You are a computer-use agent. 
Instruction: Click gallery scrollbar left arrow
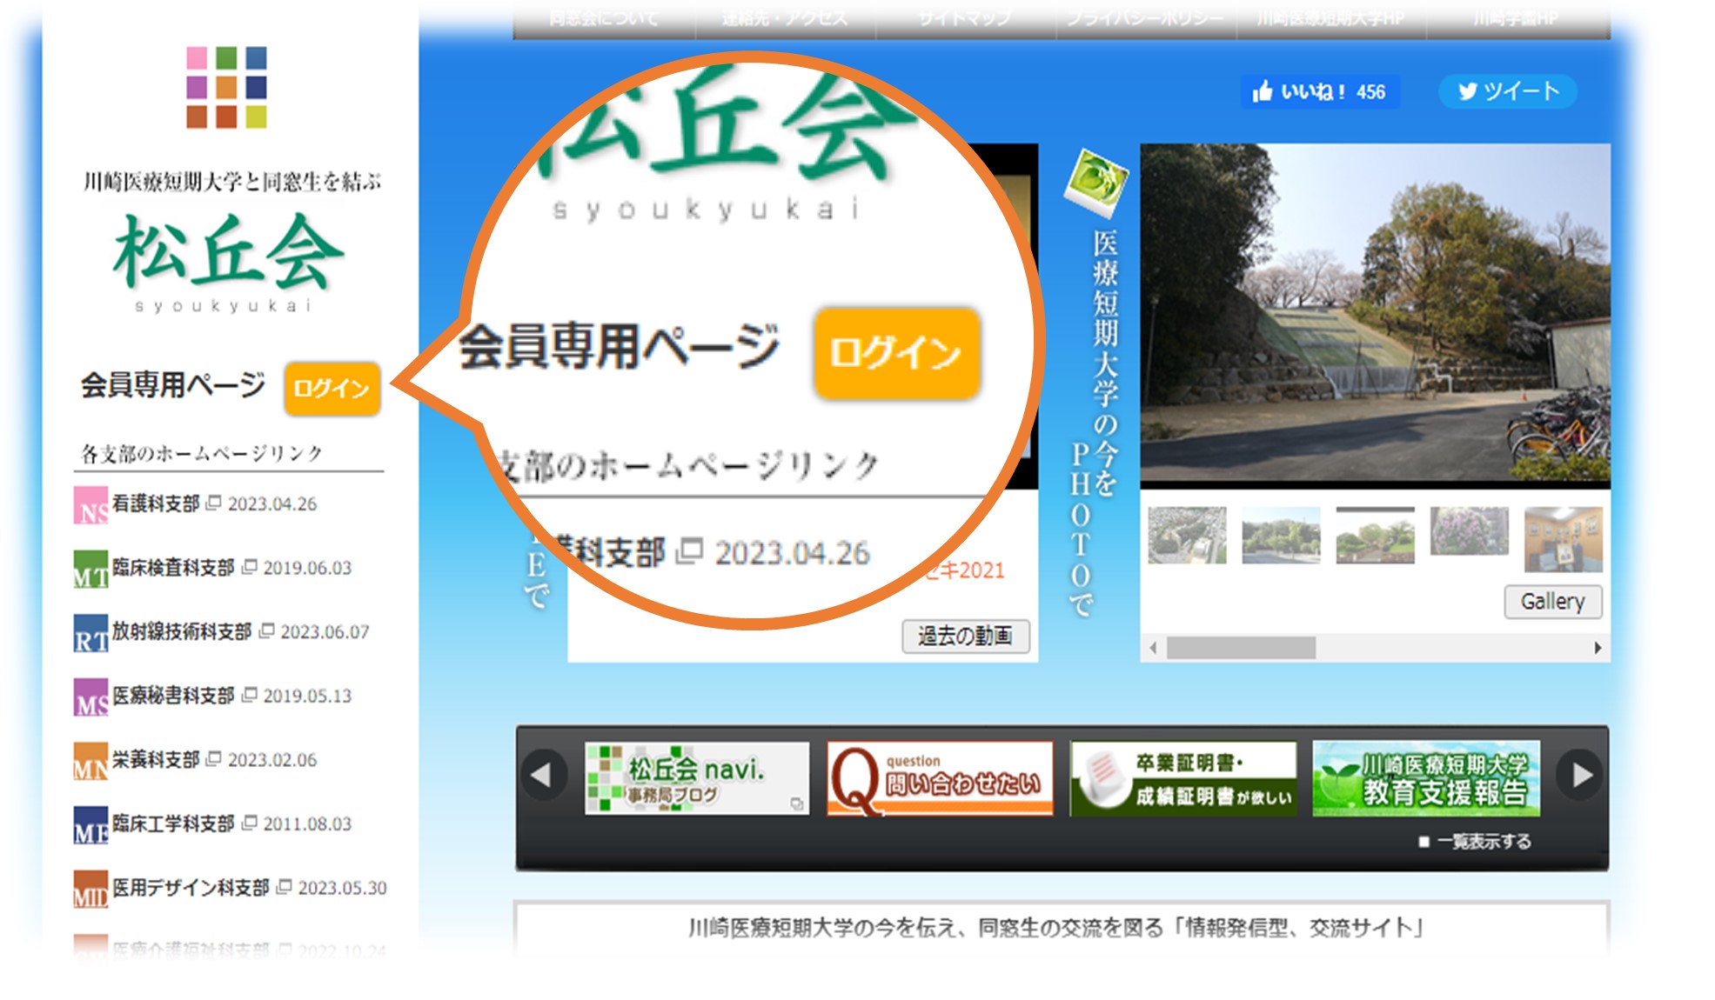coord(1153,648)
